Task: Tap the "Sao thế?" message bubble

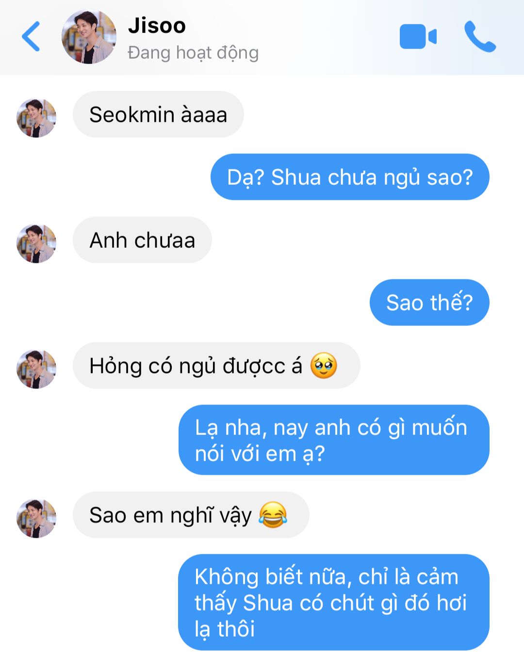Action: pos(429,303)
